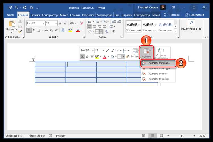This screenshot has height=142, width=213.
Task: Open Шрифт dialog launcher
Action: coord(84,37)
